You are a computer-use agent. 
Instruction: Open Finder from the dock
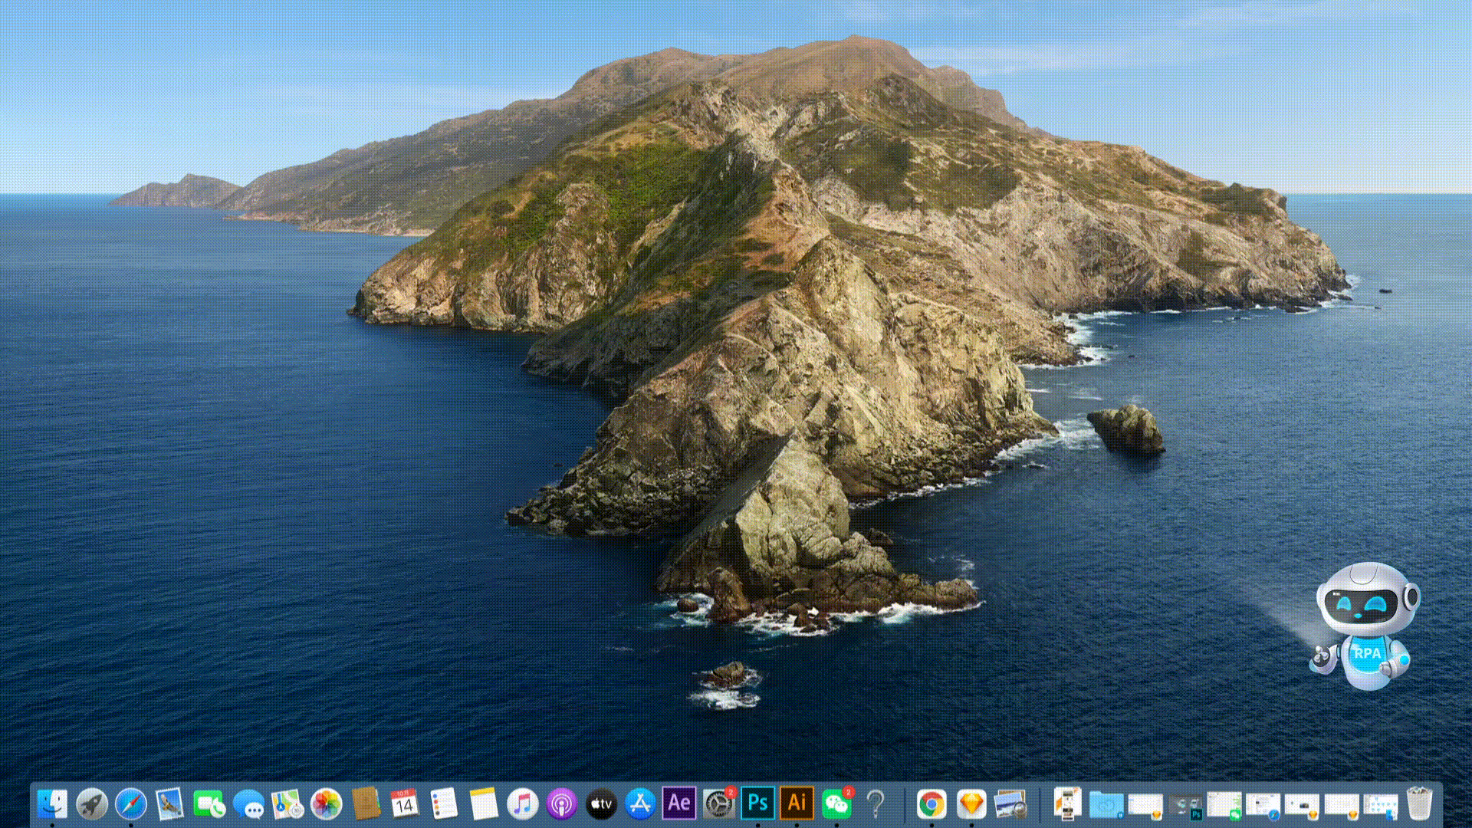tap(52, 803)
